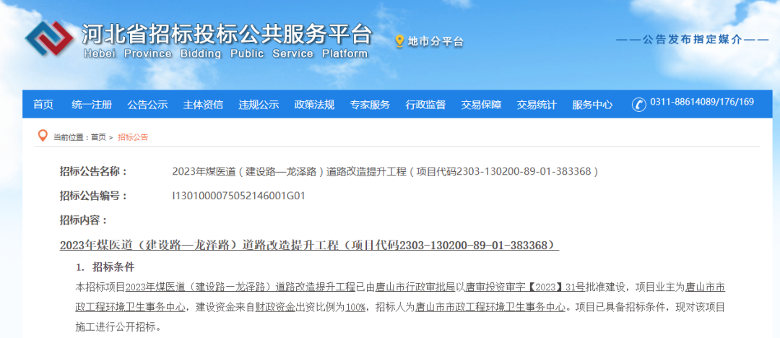Select the 政策法规 menu
This screenshot has height=338, width=780.
(x=314, y=105)
